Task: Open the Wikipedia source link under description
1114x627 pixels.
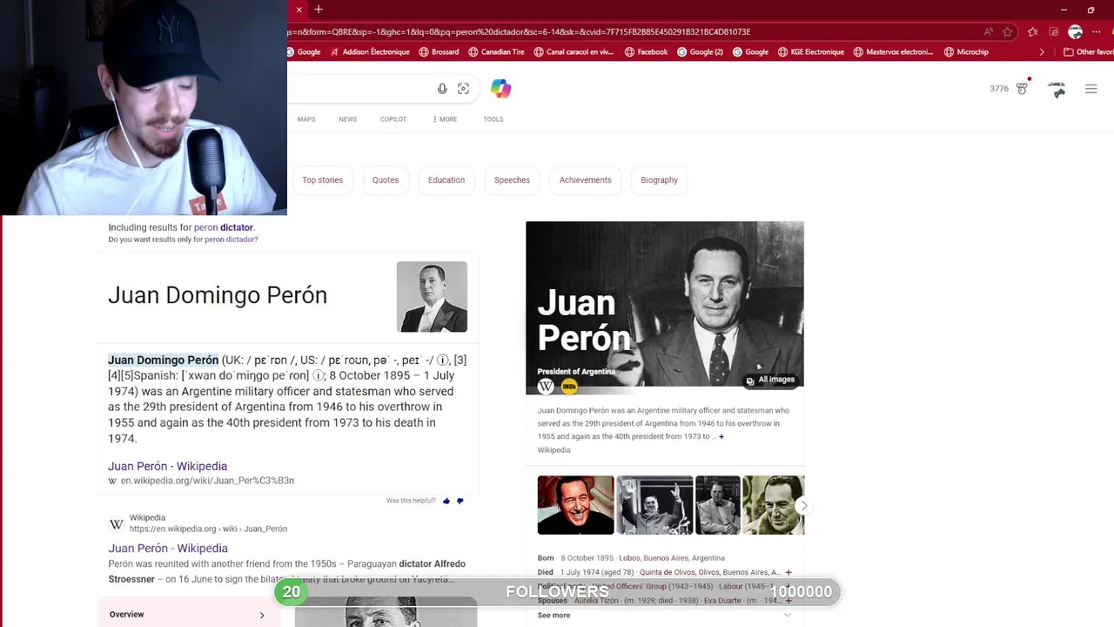Action: (554, 450)
